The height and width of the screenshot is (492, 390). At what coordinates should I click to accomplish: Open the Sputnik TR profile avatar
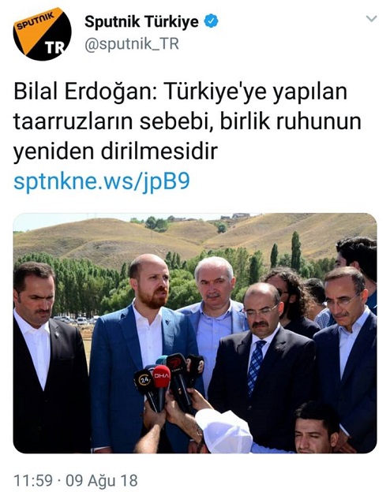pos(42,34)
